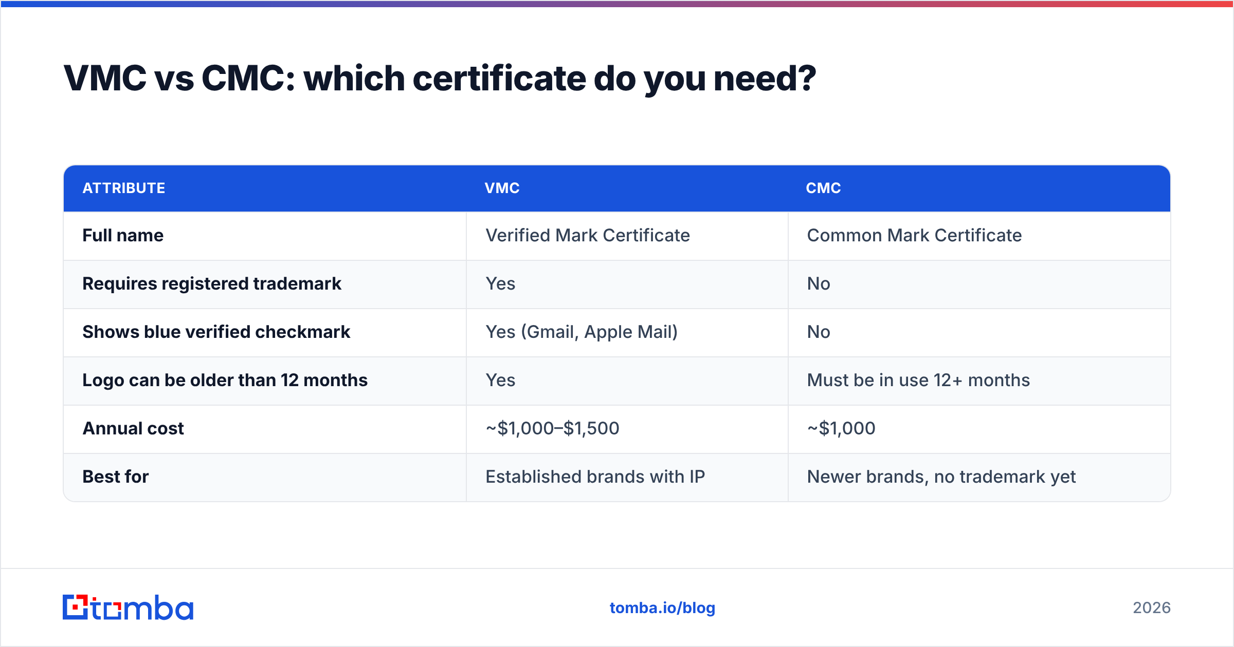Select the VMC column header

(x=502, y=188)
